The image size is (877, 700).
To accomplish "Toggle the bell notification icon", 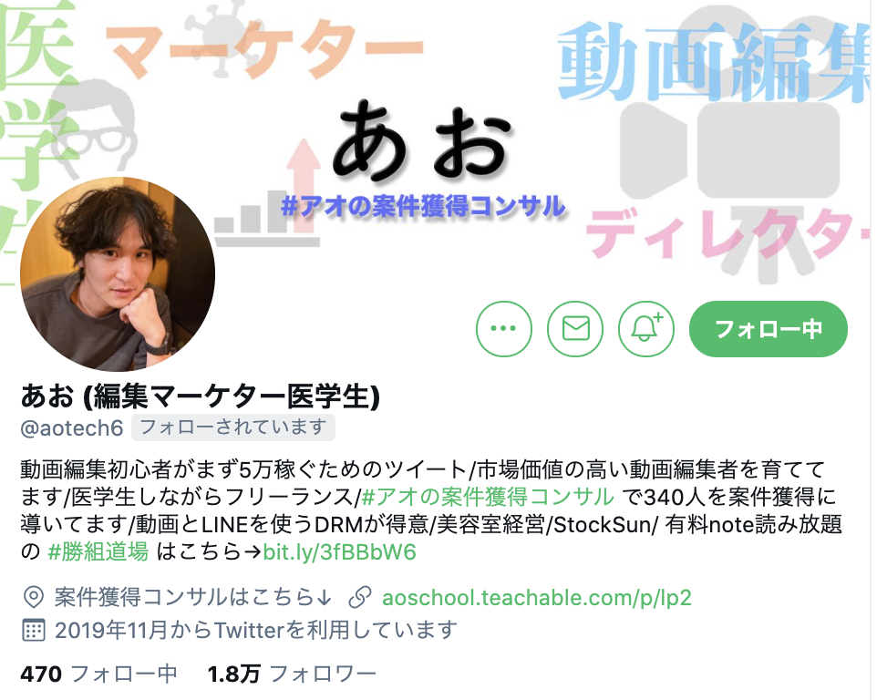I will (646, 329).
